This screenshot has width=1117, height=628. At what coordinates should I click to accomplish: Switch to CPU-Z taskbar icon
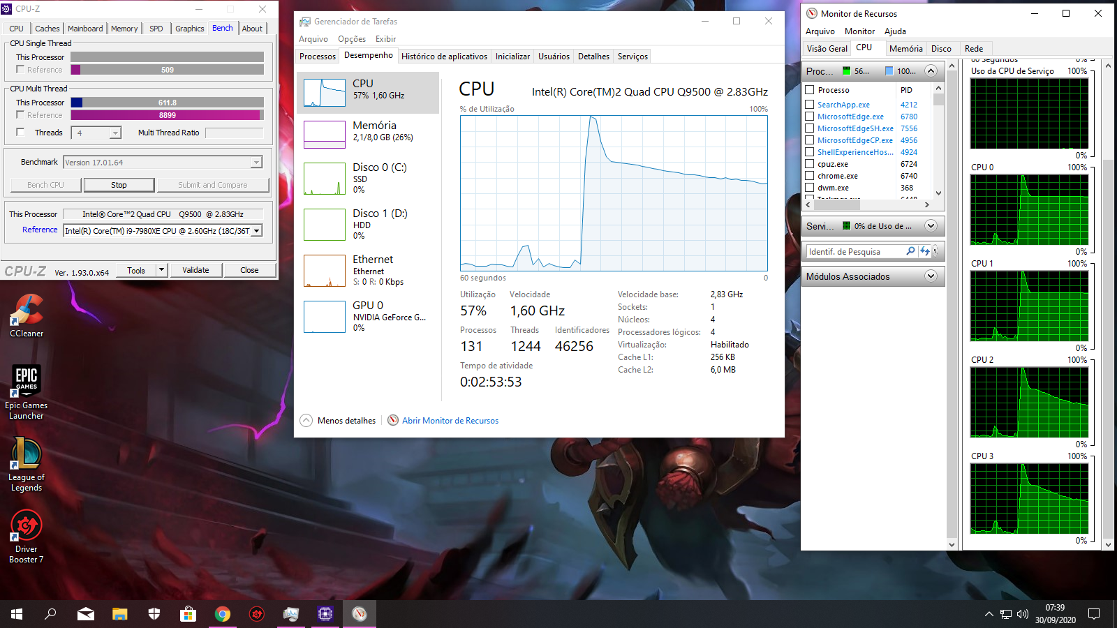325,614
